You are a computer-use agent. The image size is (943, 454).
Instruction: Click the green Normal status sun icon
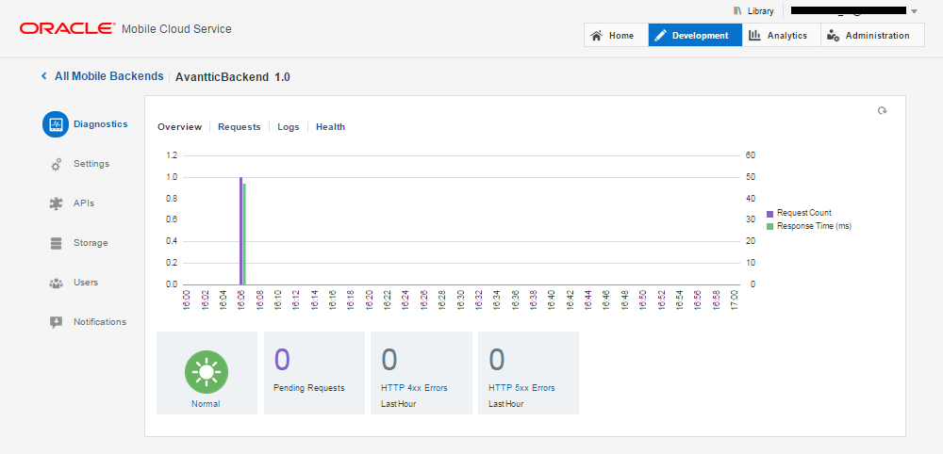pos(206,372)
